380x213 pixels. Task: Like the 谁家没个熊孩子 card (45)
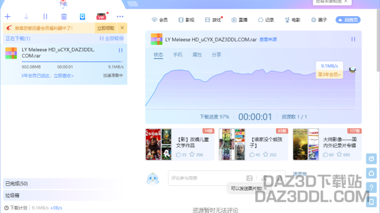(255, 154)
